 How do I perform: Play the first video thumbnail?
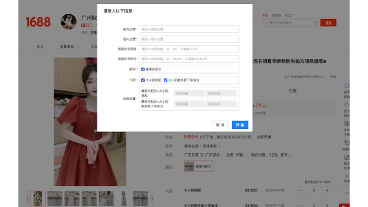(x=38, y=199)
